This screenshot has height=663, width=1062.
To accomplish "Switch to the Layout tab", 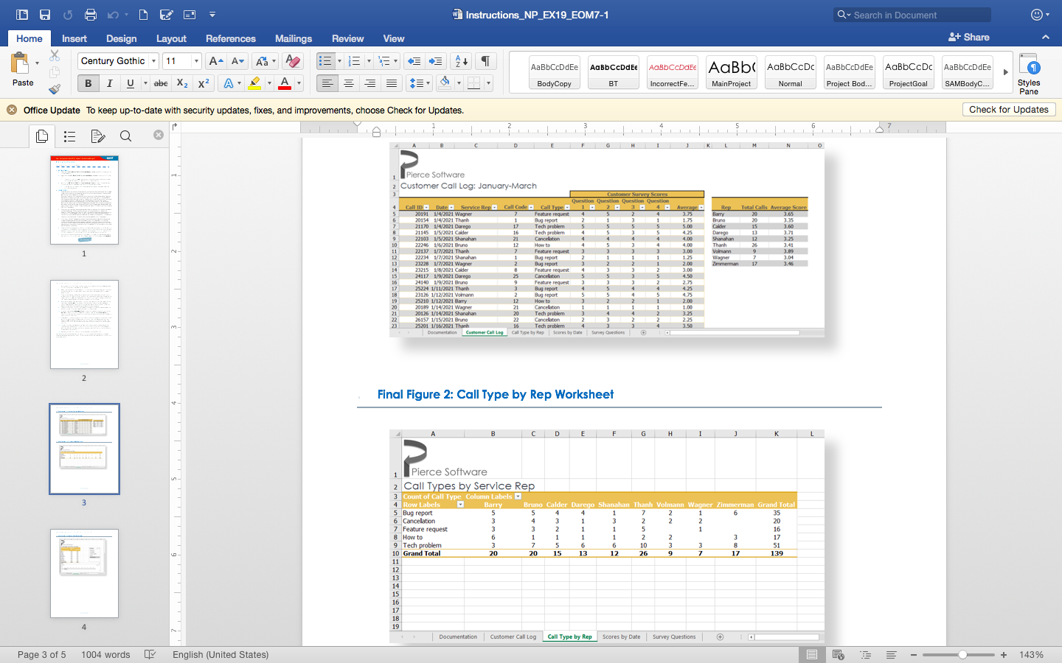I will [171, 38].
